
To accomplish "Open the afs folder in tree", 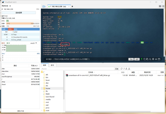I will click(x=46, y=75).
